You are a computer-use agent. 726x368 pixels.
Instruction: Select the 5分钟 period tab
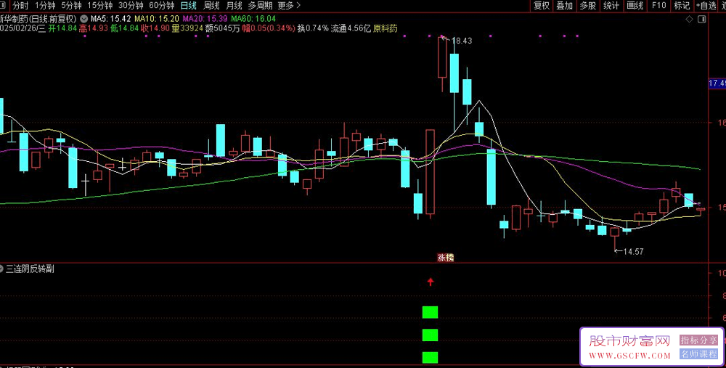click(x=71, y=6)
